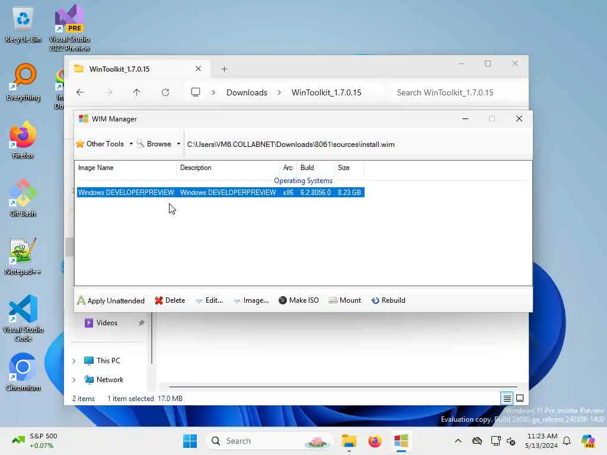Image resolution: width=607 pixels, height=455 pixels.
Task: Expand the Browse dropdown arrow
Action: pos(178,144)
